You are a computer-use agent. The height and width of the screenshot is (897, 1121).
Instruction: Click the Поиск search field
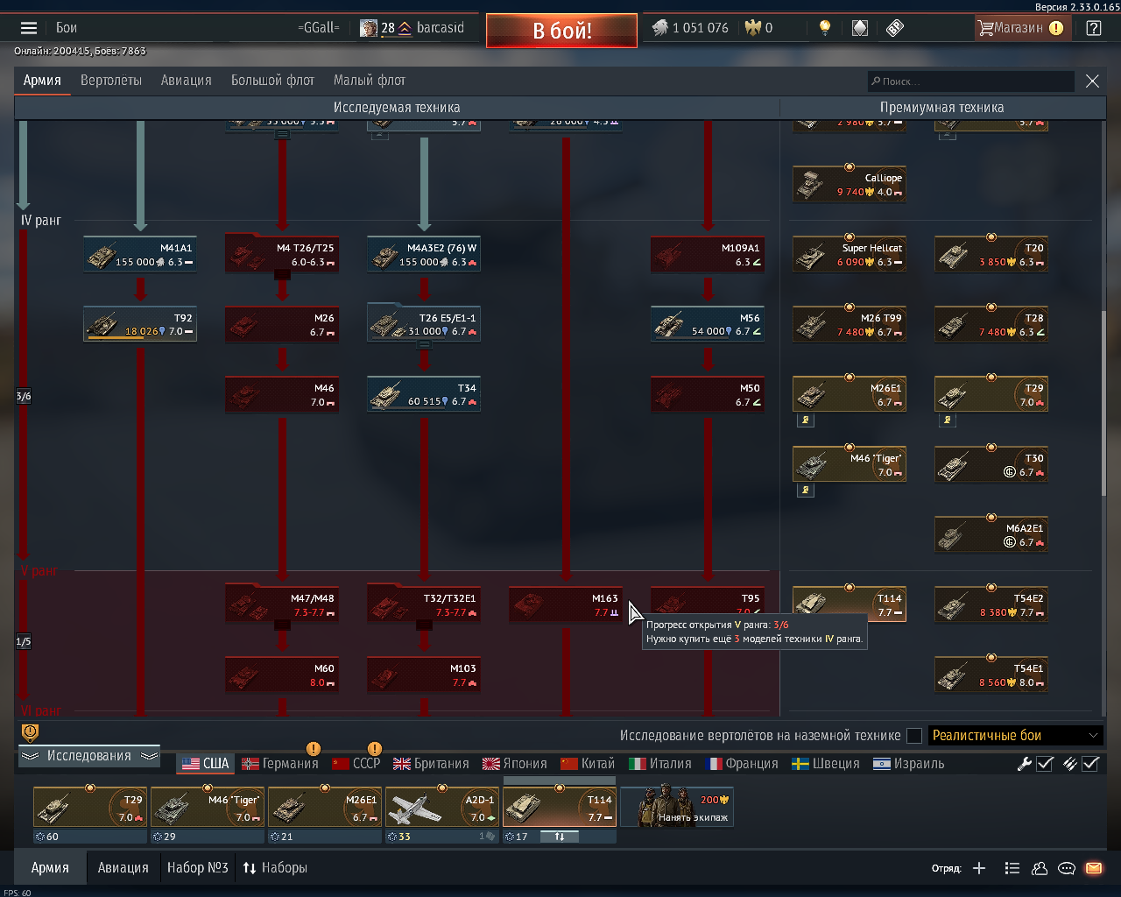[x=970, y=81]
